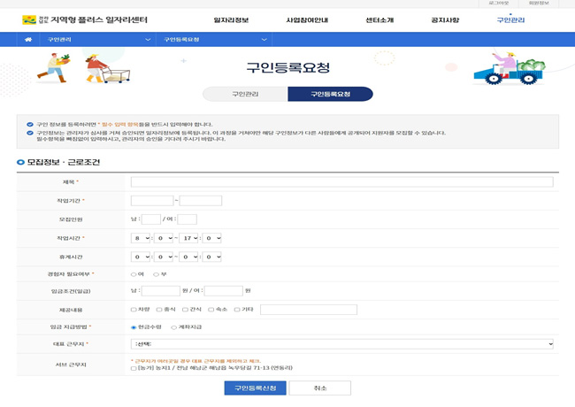
Task: Expand the 구인관리 breadcrumb dropdown
Action: click(99, 39)
